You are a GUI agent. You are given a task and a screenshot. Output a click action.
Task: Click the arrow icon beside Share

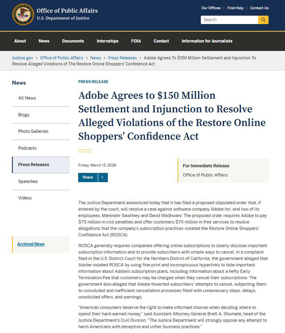pos(103,177)
